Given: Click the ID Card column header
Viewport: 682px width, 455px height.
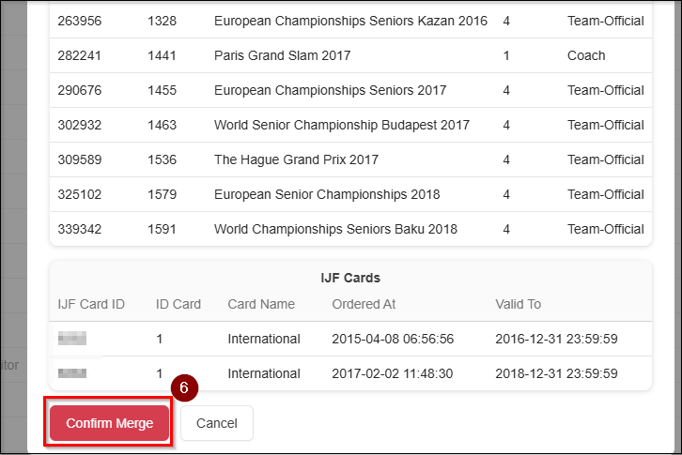Looking at the screenshot, I should (178, 304).
